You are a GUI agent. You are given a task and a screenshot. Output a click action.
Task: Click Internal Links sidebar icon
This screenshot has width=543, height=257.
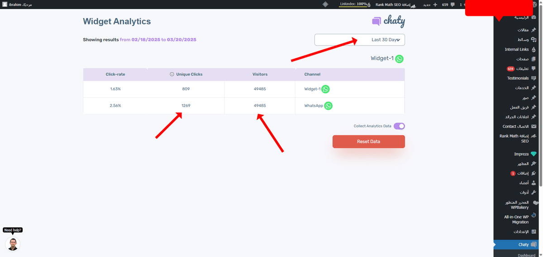tap(534, 49)
